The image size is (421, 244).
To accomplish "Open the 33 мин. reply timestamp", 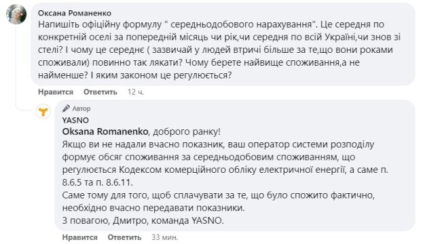I will [x=164, y=237].
